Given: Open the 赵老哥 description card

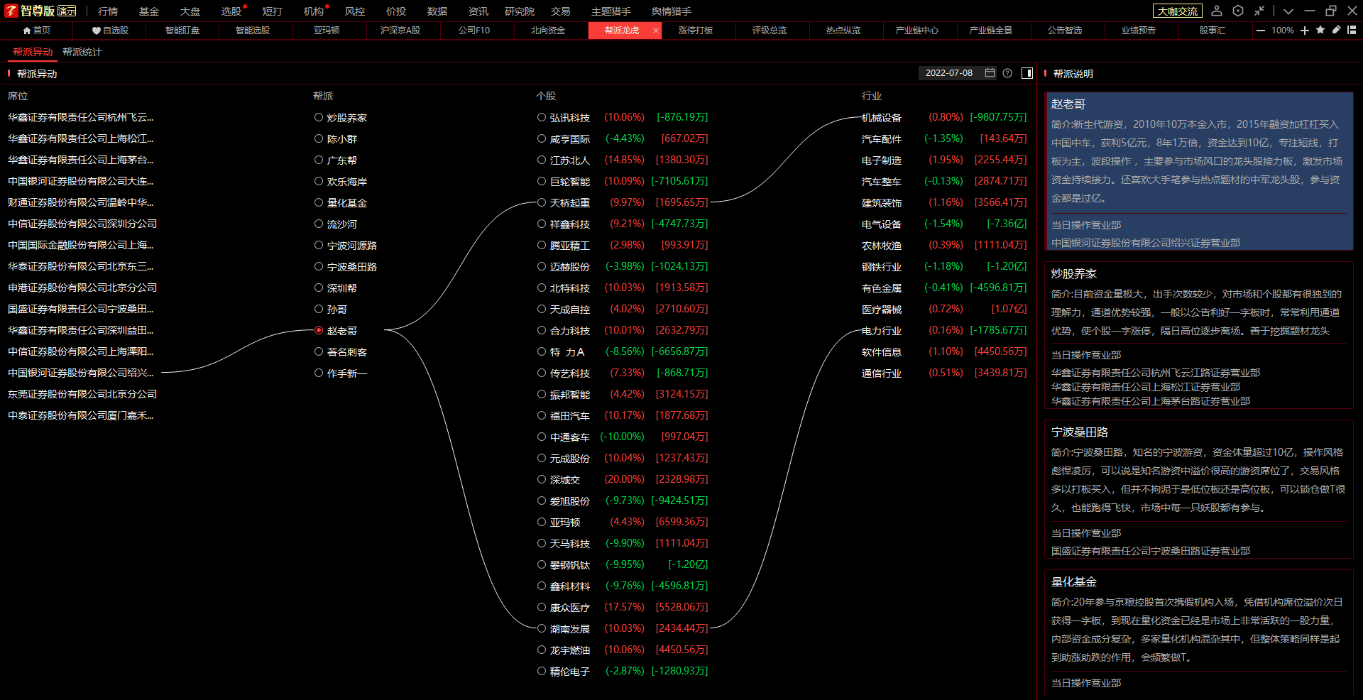Looking at the screenshot, I should point(1199,171).
